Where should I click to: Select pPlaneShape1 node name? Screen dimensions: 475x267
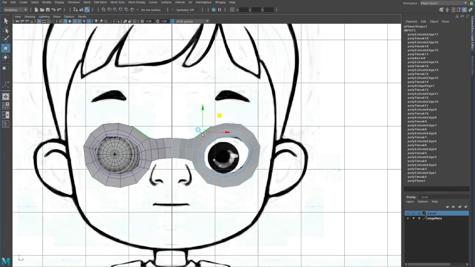[x=415, y=26]
